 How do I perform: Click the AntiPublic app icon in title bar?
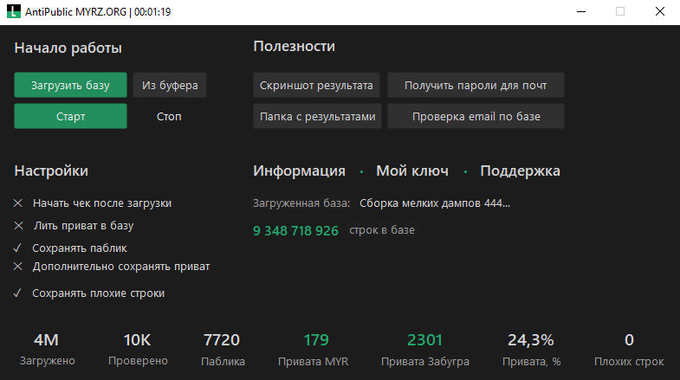coord(14,12)
